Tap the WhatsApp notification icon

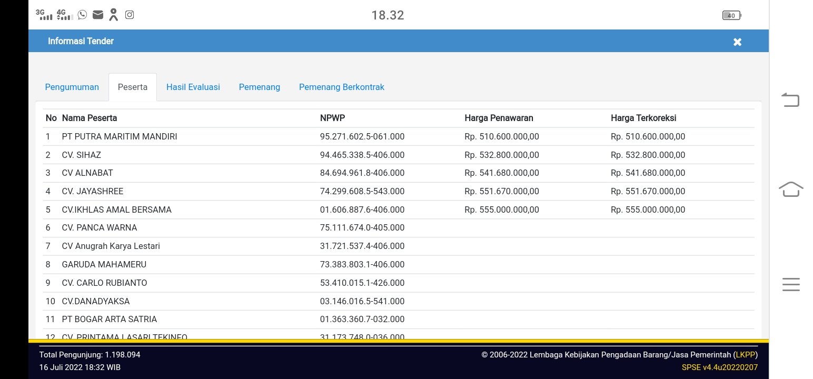point(82,15)
